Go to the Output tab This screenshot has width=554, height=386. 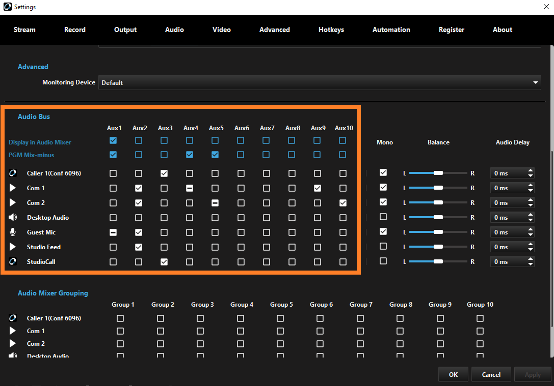tap(125, 29)
